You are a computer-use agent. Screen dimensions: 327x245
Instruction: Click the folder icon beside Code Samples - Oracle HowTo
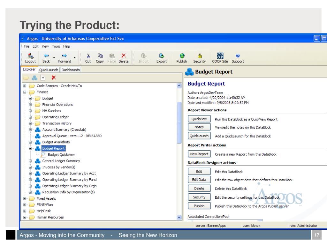click(32, 86)
